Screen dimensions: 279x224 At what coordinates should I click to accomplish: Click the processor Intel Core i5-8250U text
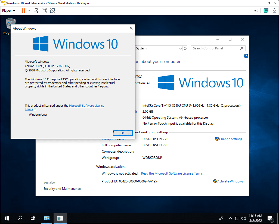point(191,106)
